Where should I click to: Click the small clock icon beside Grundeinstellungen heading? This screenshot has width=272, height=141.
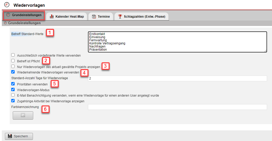click(x=5, y=23)
